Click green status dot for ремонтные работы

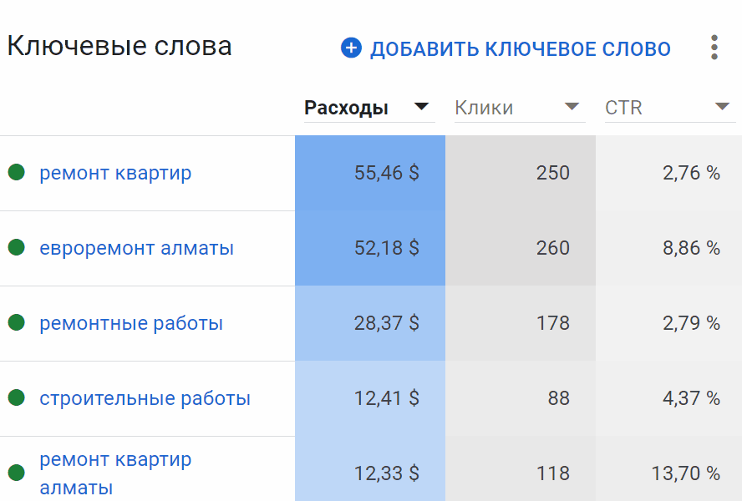click(16, 323)
